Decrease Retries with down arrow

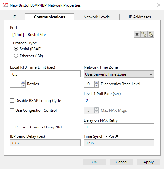[x=23, y=86]
